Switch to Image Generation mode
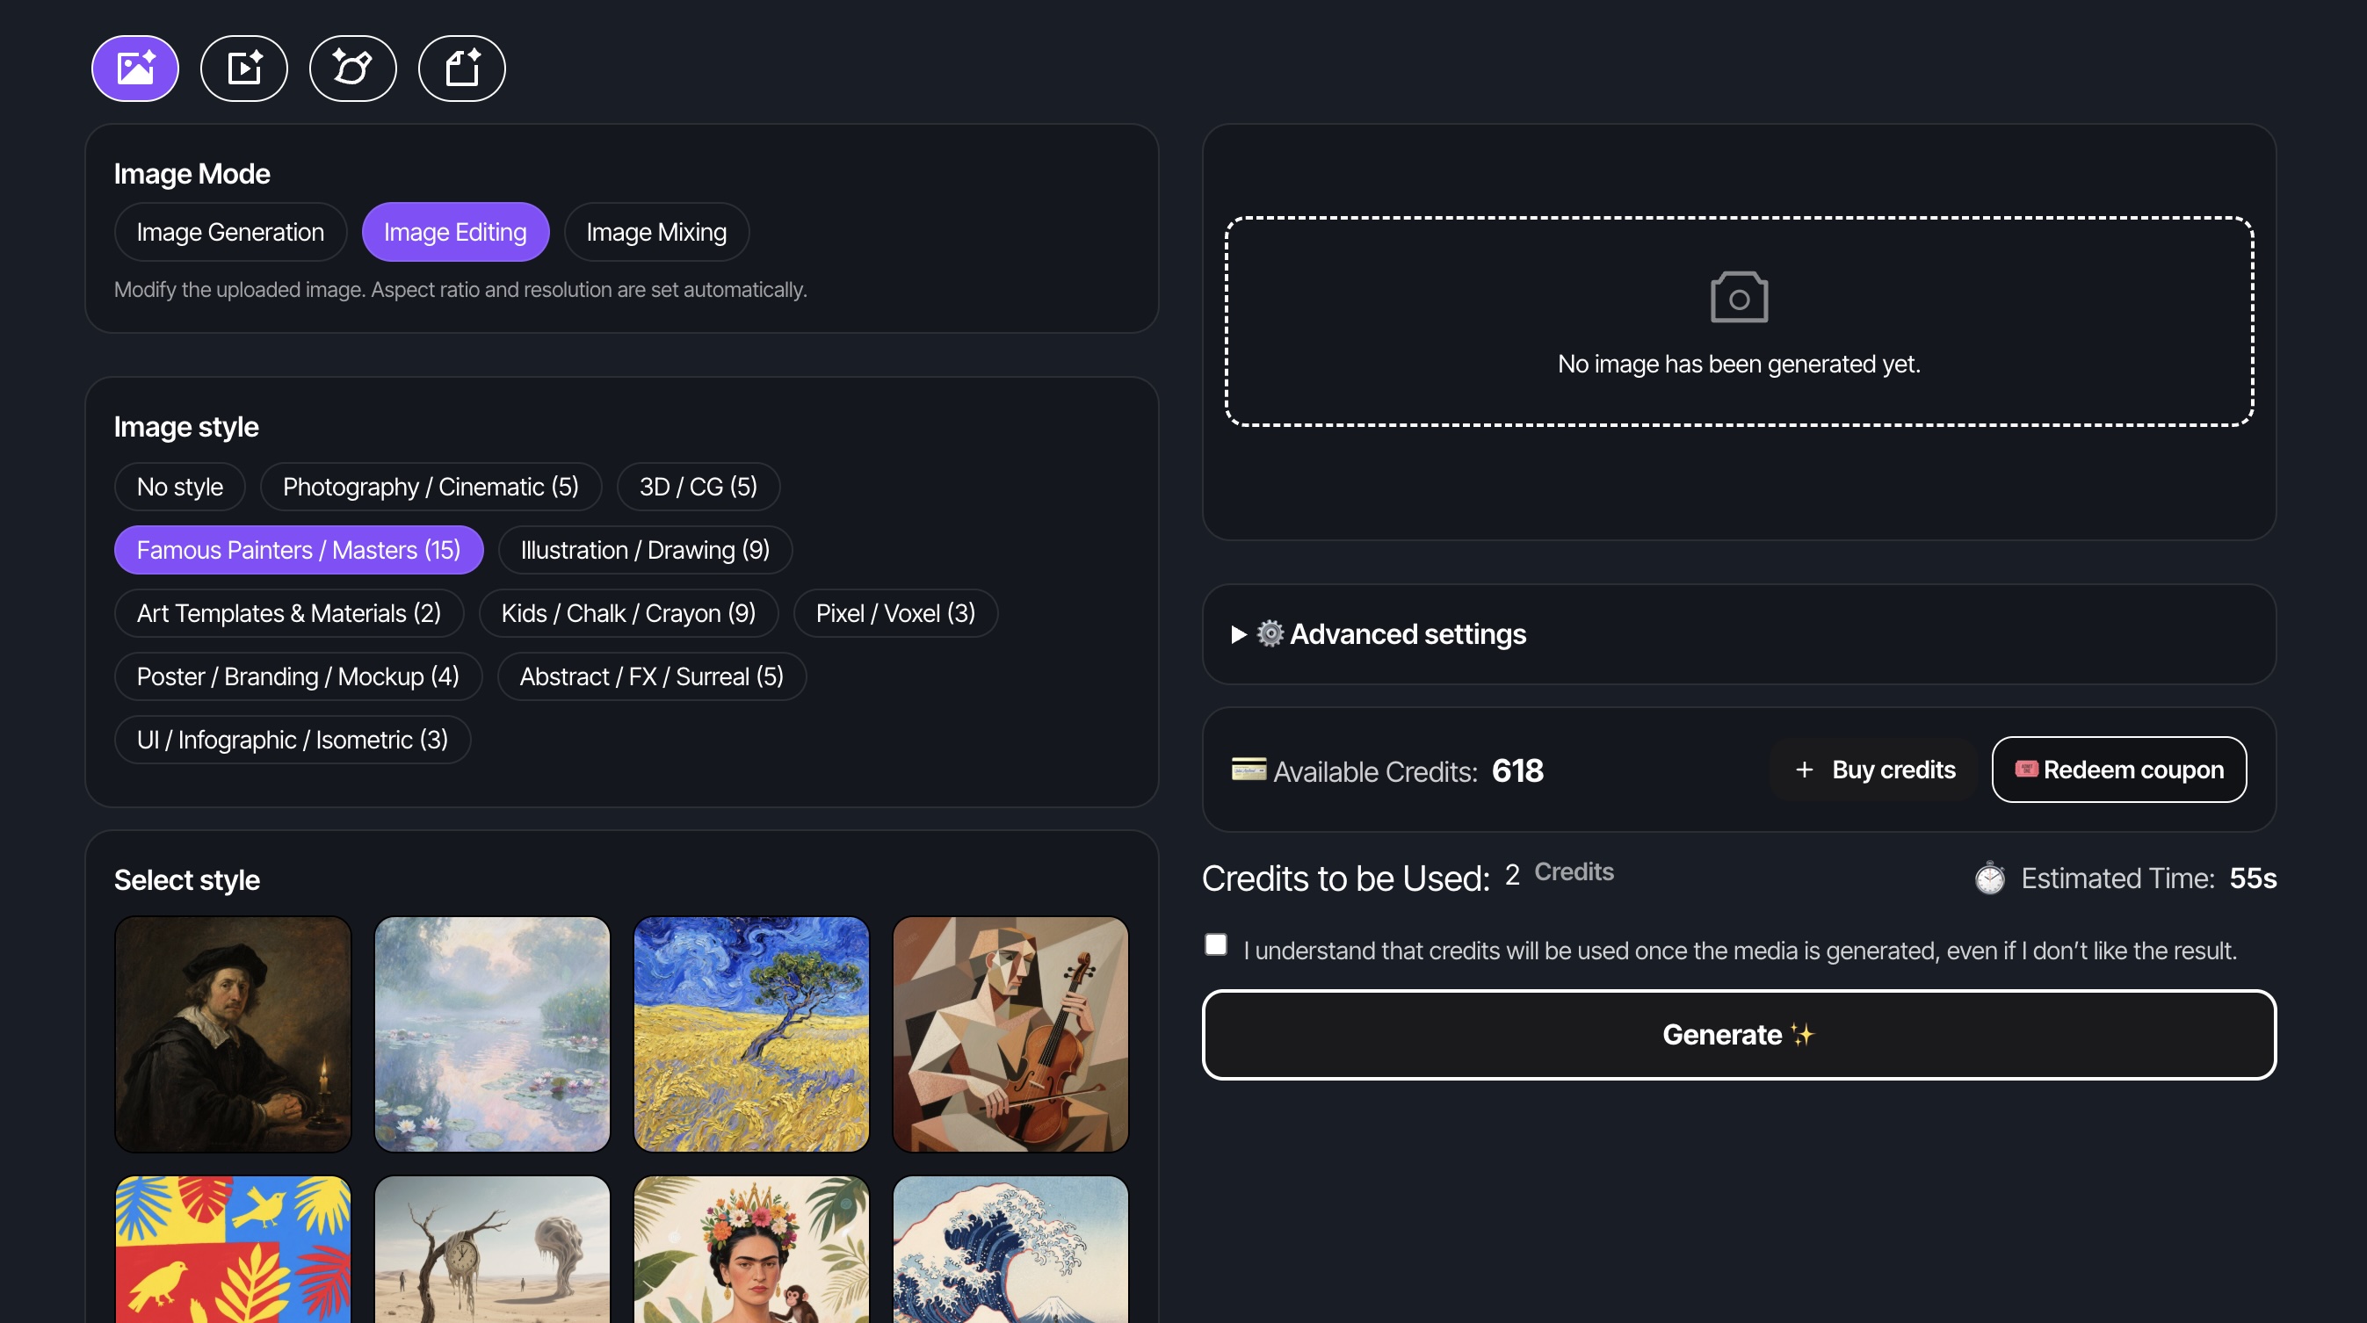The image size is (2367, 1323). [229, 233]
